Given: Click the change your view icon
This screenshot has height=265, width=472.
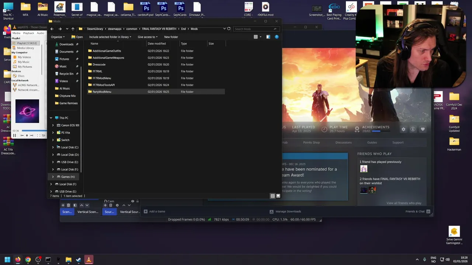Looking at the screenshot, I should click(x=256, y=37).
